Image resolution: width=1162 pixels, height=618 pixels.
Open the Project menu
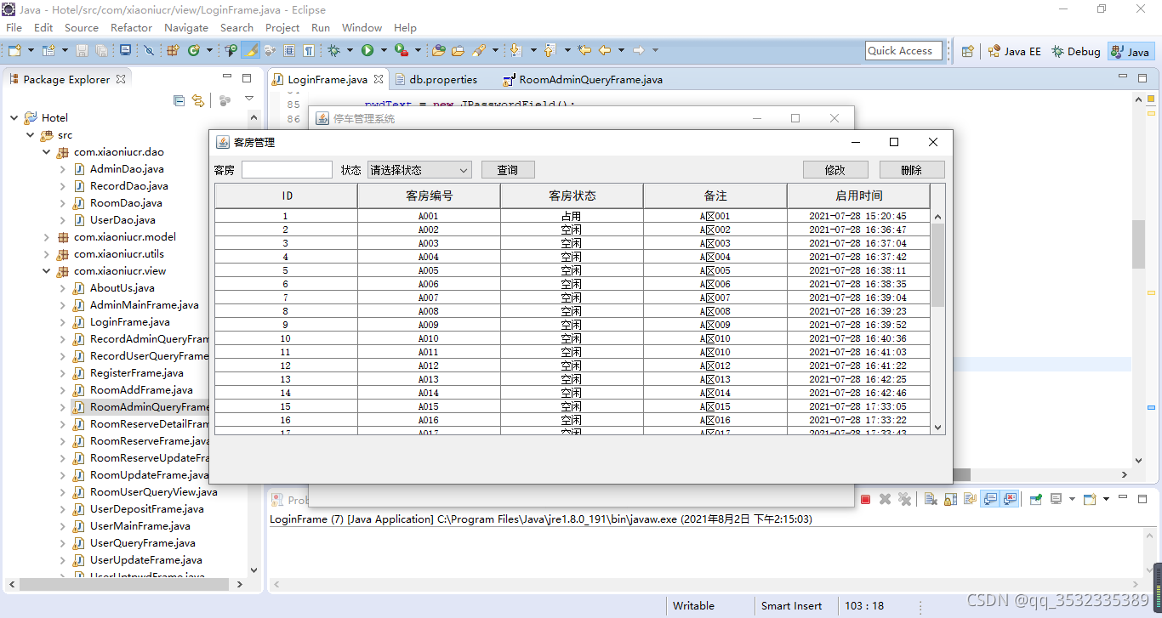coord(282,27)
